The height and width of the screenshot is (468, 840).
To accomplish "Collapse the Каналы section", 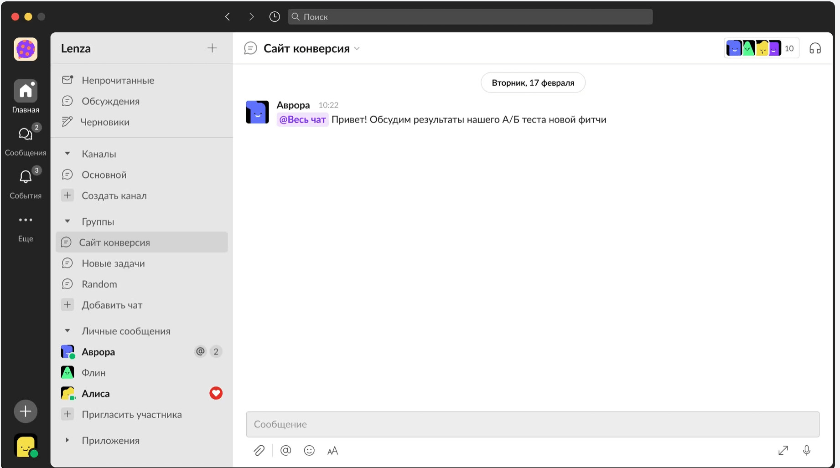I will pos(67,154).
